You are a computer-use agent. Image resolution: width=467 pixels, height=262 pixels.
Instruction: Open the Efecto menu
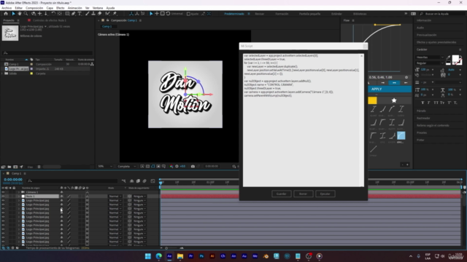tap(60, 8)
